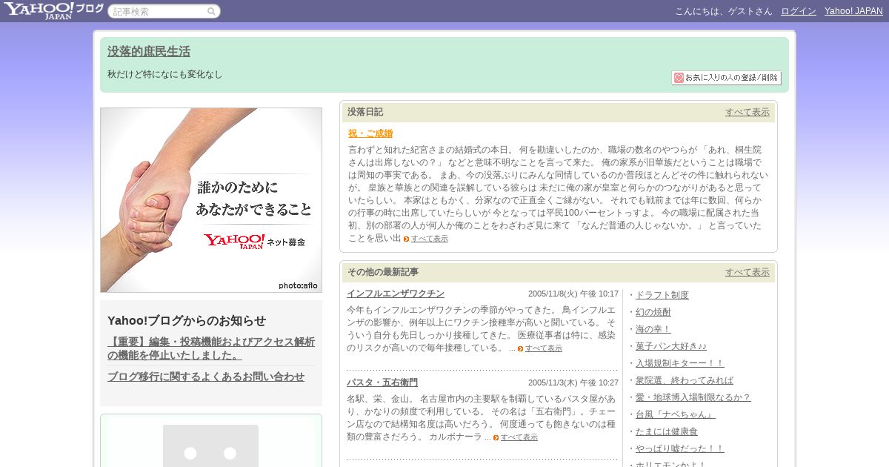This screenshot has height=467, width=889.
Task: Open the ログイン link
Action: pyautogui.click(x=799, y=11)
